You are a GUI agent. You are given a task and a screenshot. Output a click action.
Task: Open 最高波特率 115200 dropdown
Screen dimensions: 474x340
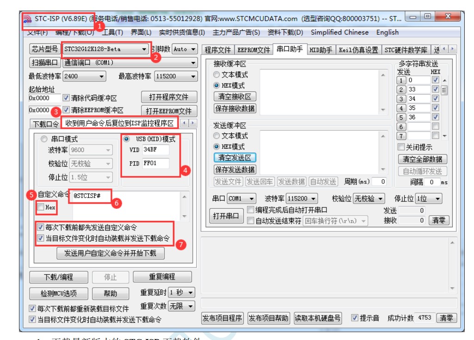[176, 76]
